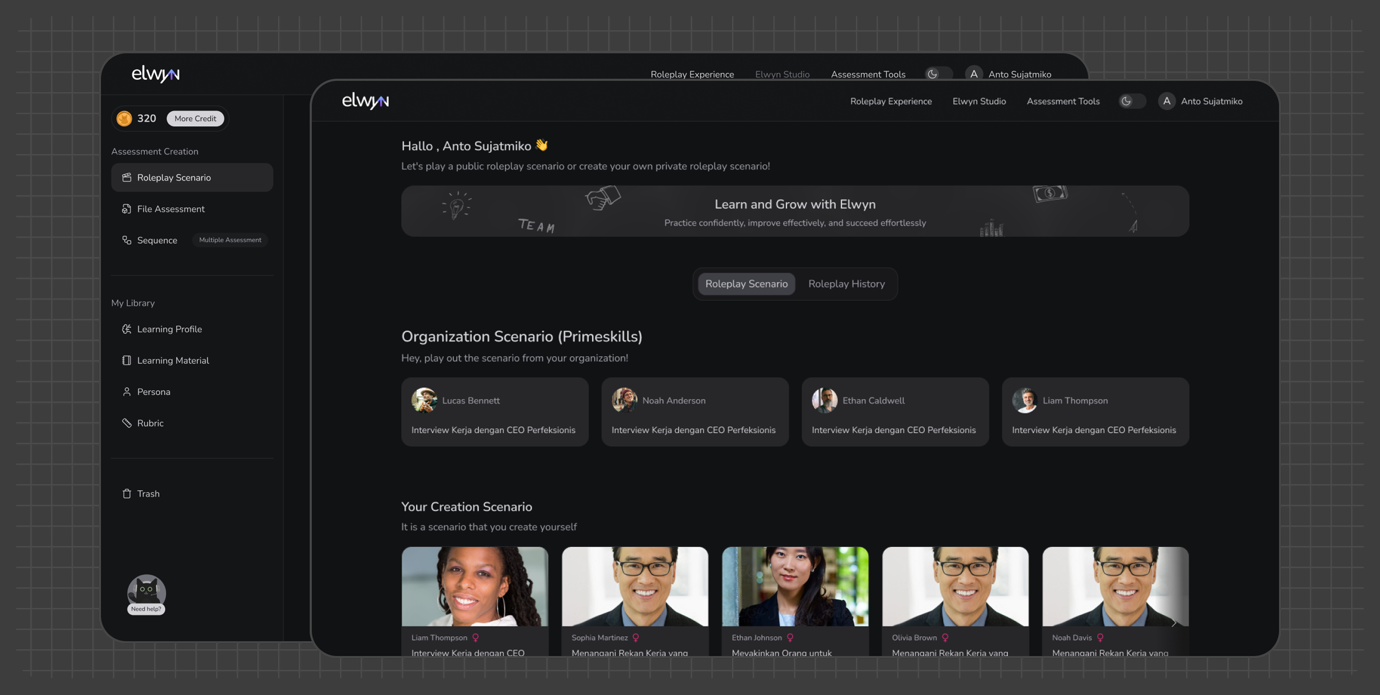Switch to the Roleplay History tab

coord(846,284)
